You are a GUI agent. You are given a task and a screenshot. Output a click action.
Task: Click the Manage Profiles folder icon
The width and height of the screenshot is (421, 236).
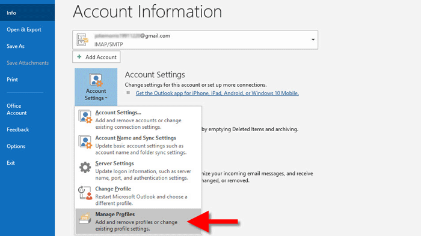(85, 219)
